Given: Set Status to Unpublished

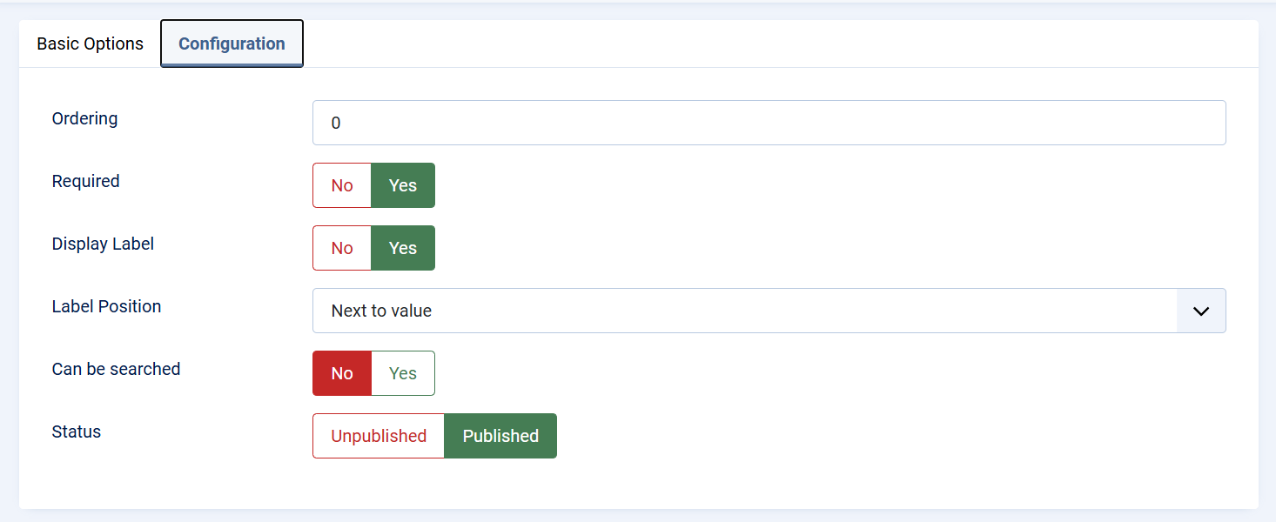Looking at the screenshot, I should coord(379,436).
